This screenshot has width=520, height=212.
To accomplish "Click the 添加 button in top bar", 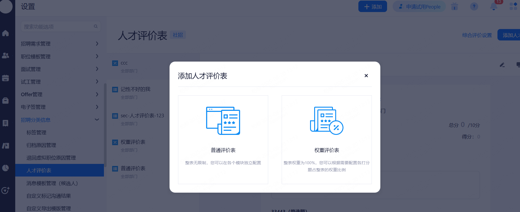I will pos(372,6).
